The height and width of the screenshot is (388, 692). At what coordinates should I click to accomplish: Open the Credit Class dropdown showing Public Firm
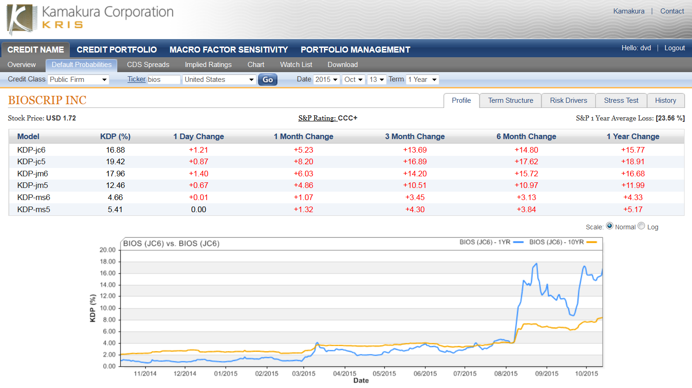(78, 79)
